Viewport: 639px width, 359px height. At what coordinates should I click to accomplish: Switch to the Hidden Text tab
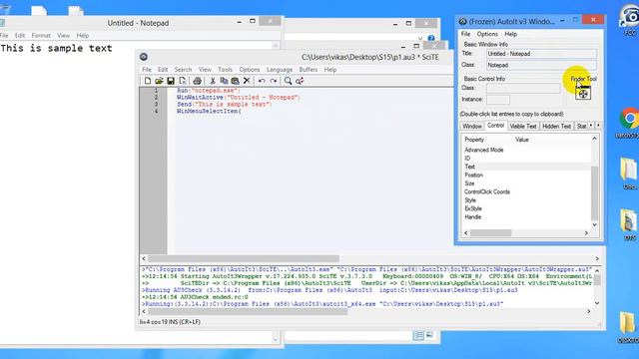point(557,127)
